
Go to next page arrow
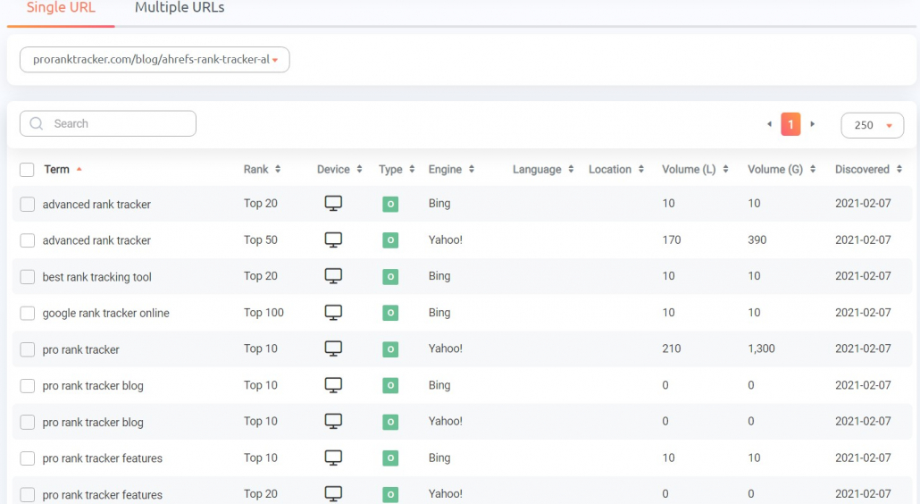point(813,124)
